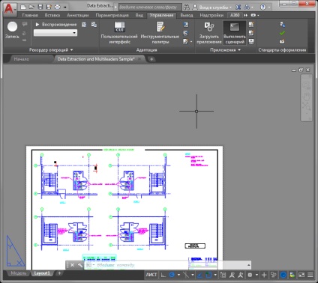This screenshot has width=318, height=283.
Task: Open the action macro name combo box
Action: tap(55, 33)
